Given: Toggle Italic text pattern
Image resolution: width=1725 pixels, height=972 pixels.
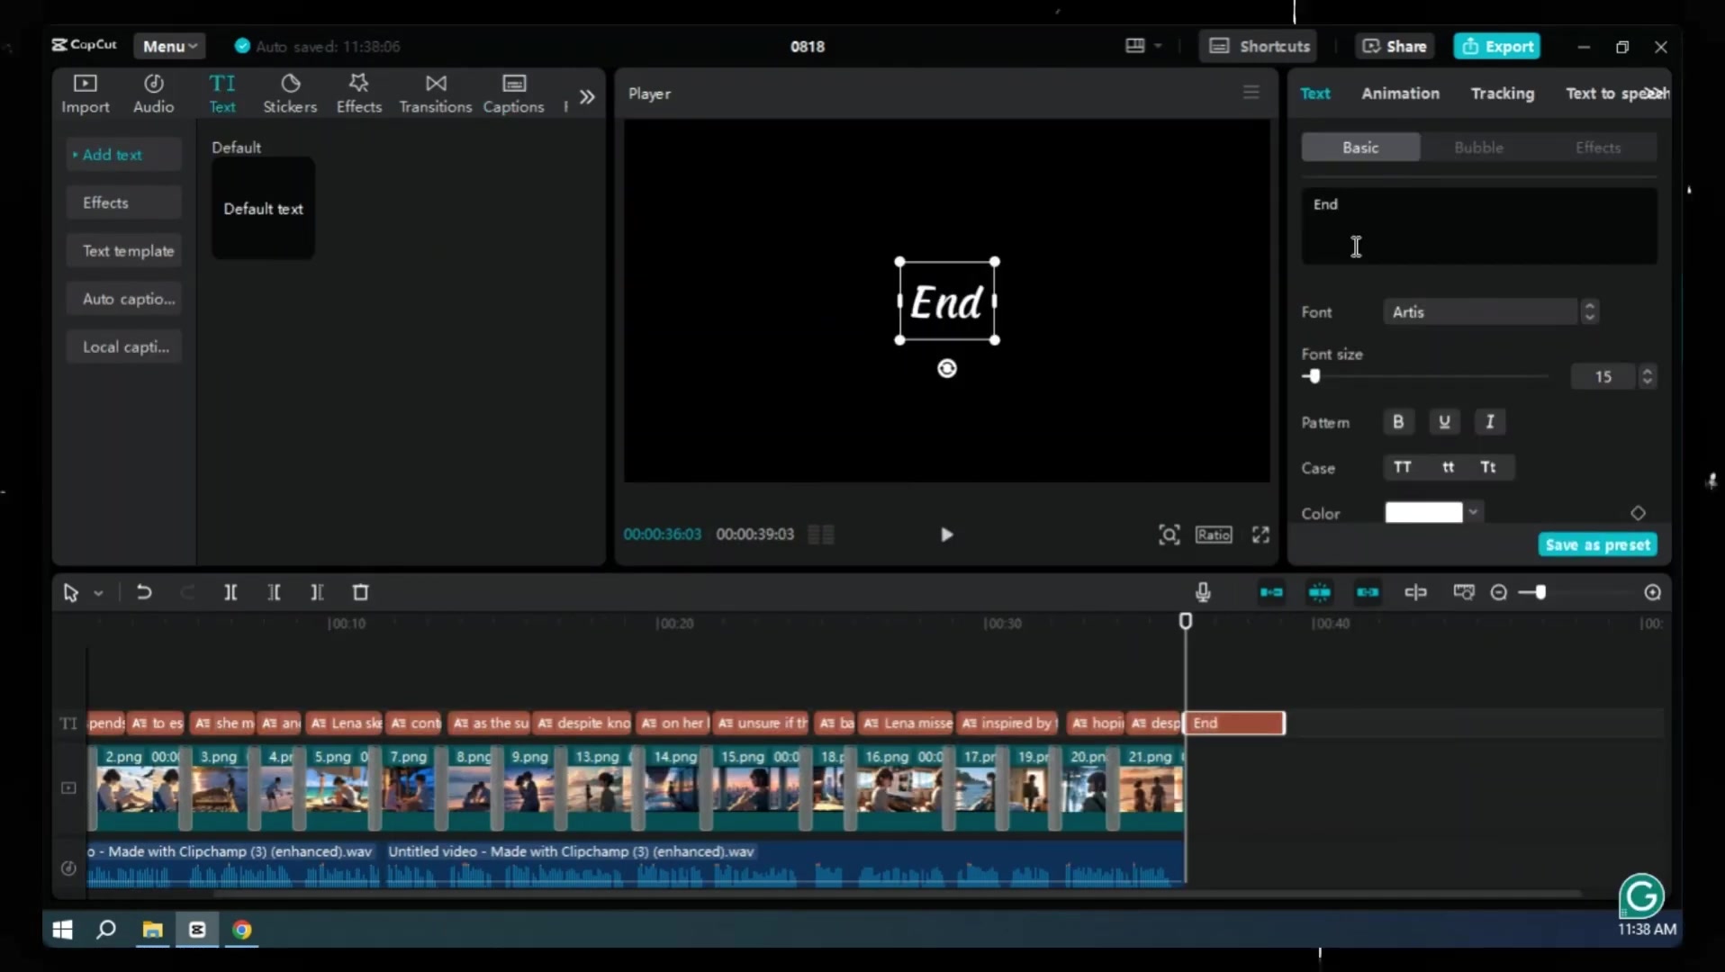Looking at the screenshot, I should (x=1490, y=422).
